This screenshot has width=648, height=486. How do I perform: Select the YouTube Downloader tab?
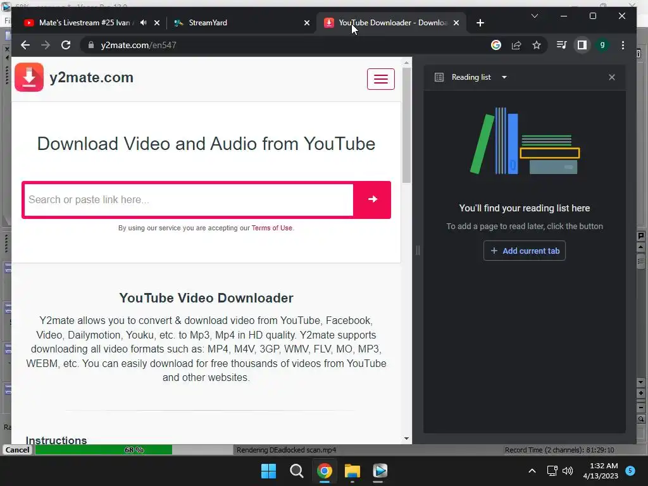392,23
